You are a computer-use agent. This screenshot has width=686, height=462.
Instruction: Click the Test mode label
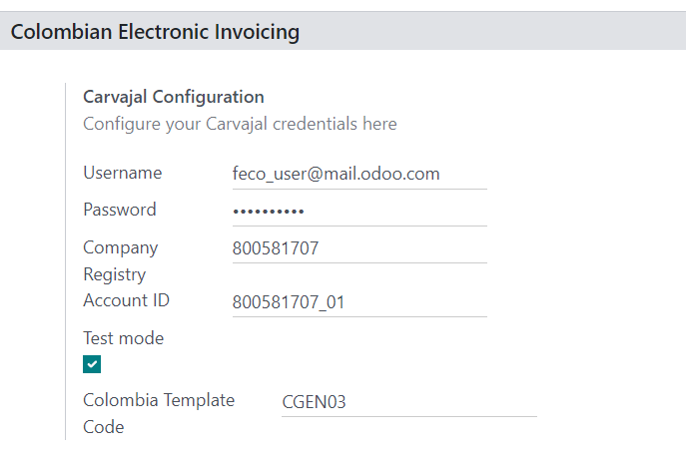click(123, 338)
